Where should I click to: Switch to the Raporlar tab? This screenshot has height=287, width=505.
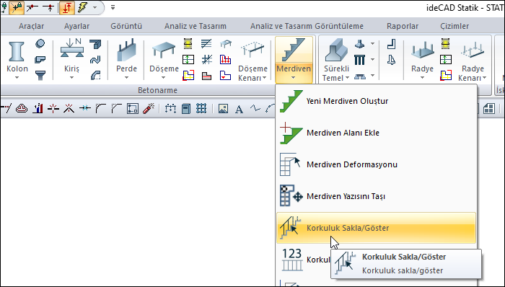(x=403, y=26)
